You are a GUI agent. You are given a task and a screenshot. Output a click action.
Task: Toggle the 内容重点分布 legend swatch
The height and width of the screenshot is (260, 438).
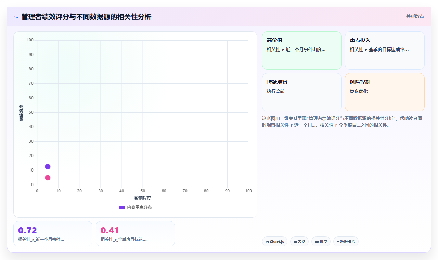(122, 207)
